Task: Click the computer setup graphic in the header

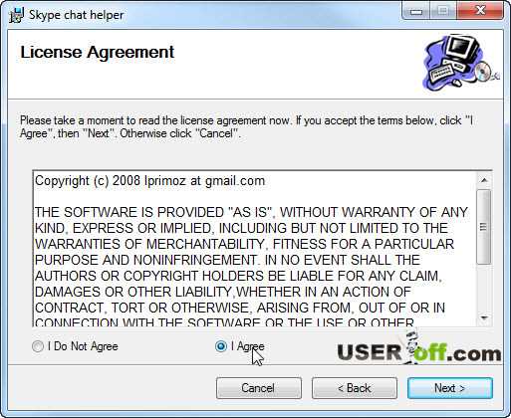Action: click(x=460, y=62)
